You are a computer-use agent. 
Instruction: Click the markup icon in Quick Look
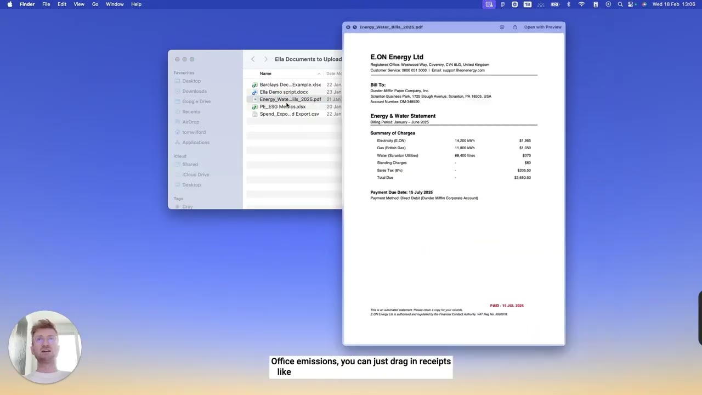coord(502,27)
